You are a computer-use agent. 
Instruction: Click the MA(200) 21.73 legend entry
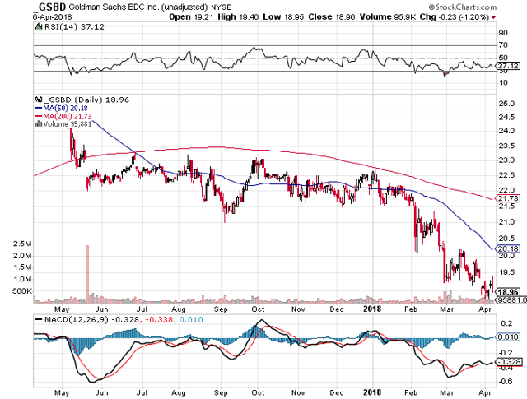[63, 116]
